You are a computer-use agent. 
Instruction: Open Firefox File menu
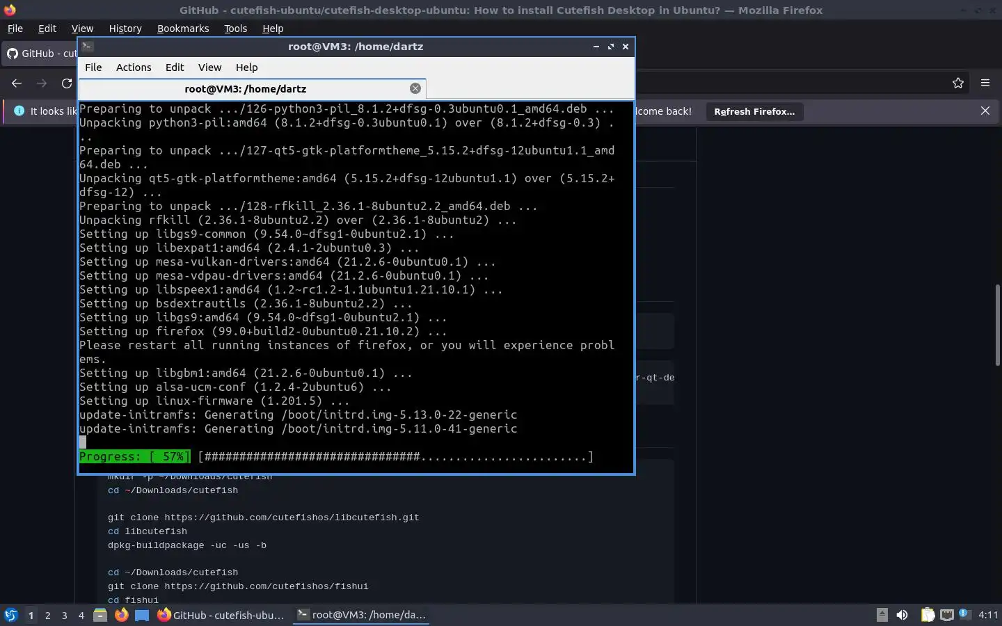[15, 29]
